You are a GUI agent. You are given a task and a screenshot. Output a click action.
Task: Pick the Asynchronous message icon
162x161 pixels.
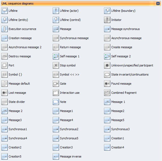(x=107, y=38)
